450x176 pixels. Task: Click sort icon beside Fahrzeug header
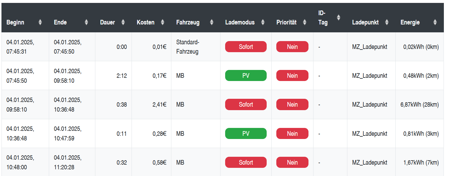pyautogui.click(x=212, y=22)
